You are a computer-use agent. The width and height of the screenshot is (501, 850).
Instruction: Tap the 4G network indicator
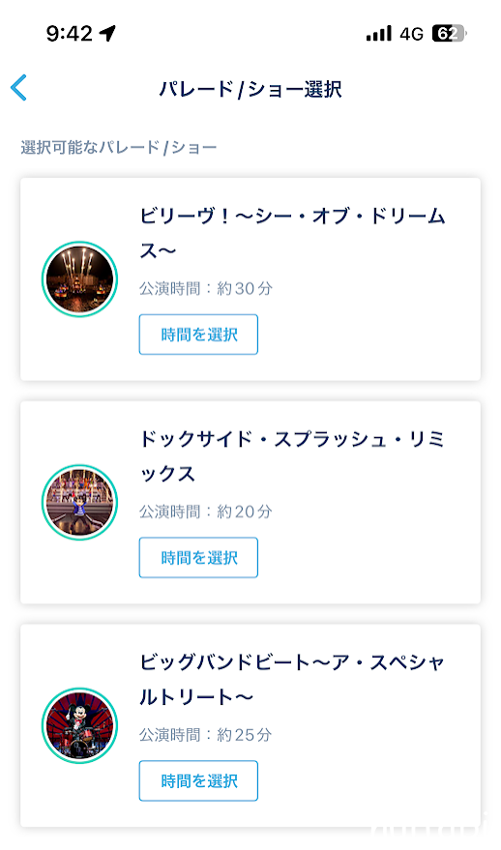[412, 34]
